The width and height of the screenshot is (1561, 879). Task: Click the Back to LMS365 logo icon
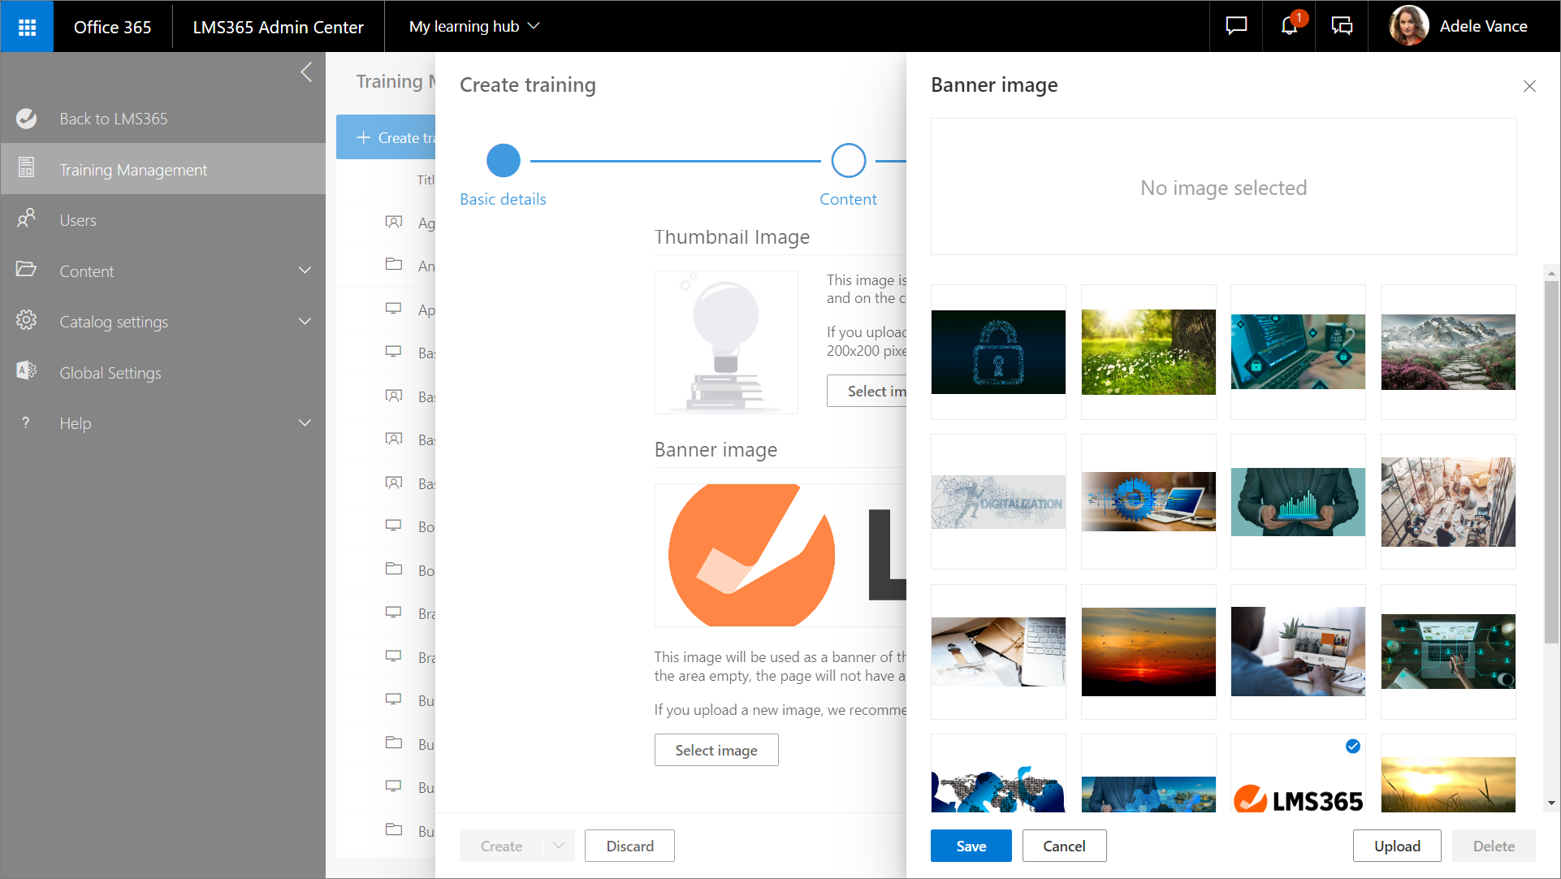click(x=27, y=119)
